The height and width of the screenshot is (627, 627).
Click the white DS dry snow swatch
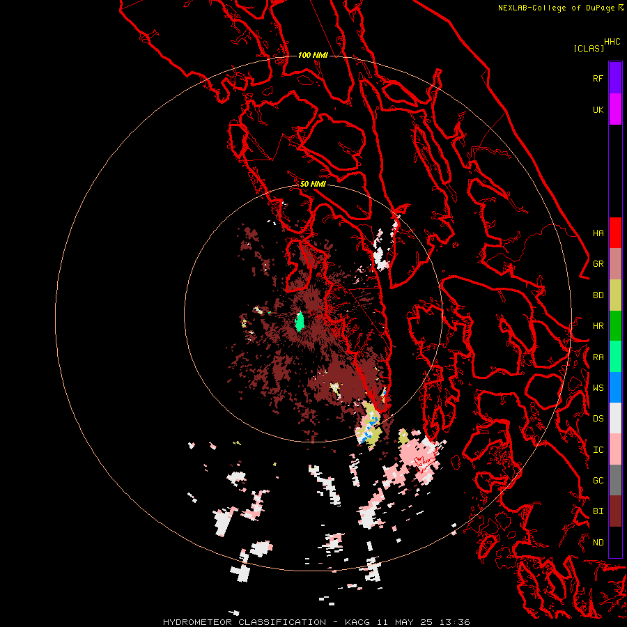pos(615,419)
